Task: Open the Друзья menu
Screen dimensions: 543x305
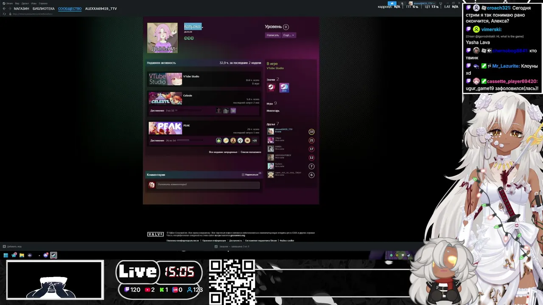Action: pyautogui.click(x=25, y=3)
